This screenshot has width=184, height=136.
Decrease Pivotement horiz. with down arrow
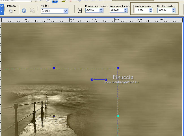click(x=101, y=11)
